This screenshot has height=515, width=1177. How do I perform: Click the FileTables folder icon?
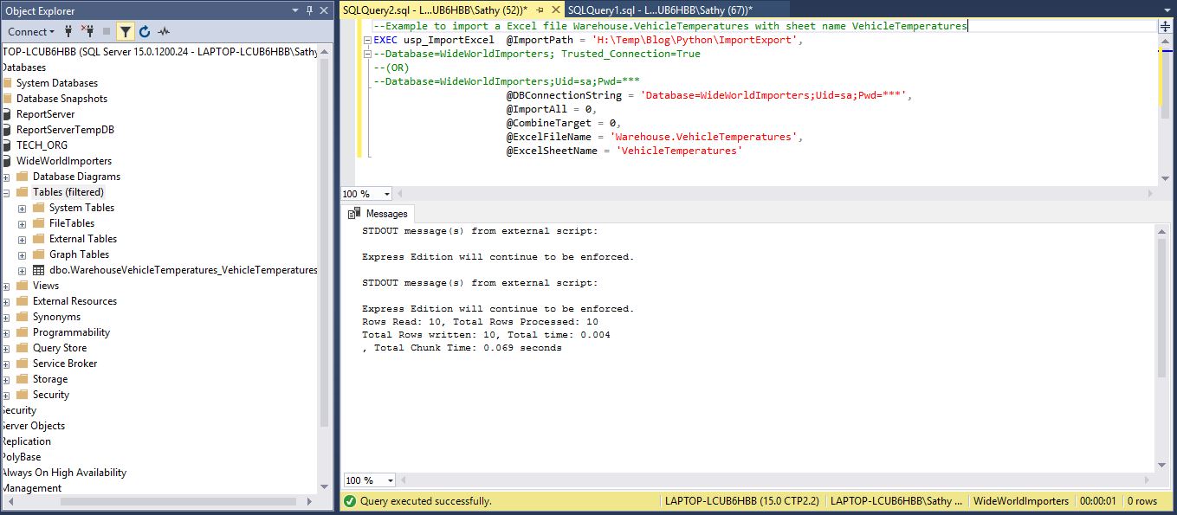38,223
